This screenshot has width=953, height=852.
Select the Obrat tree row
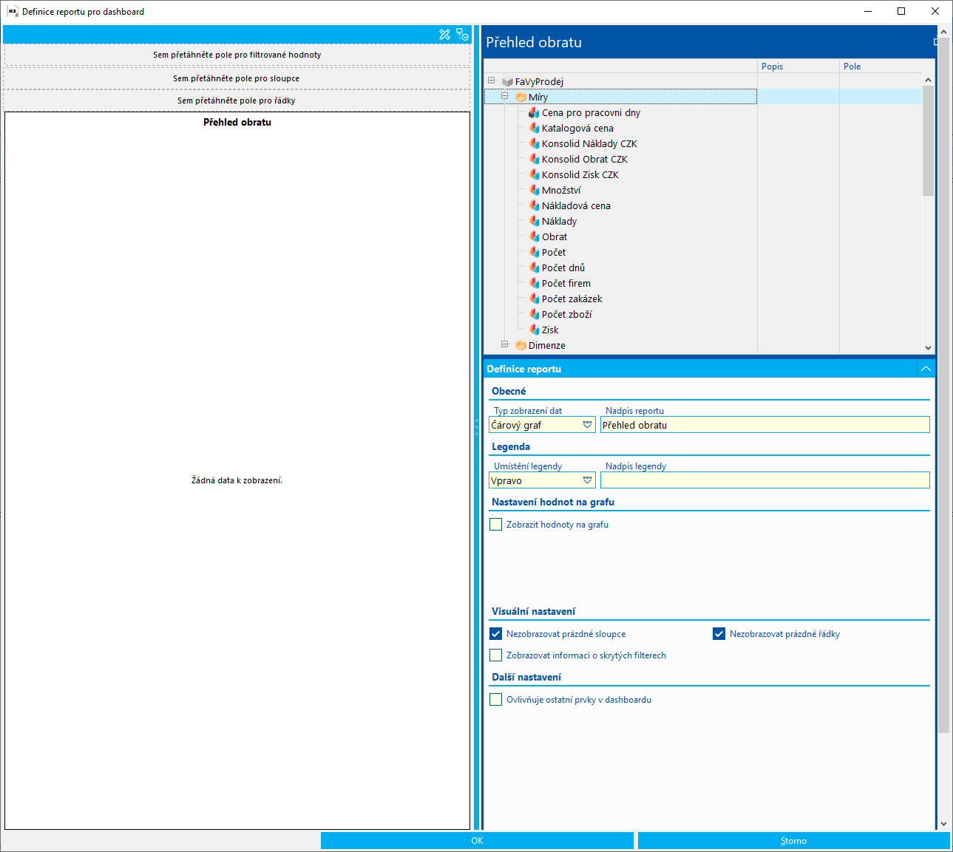click(703, 237)
